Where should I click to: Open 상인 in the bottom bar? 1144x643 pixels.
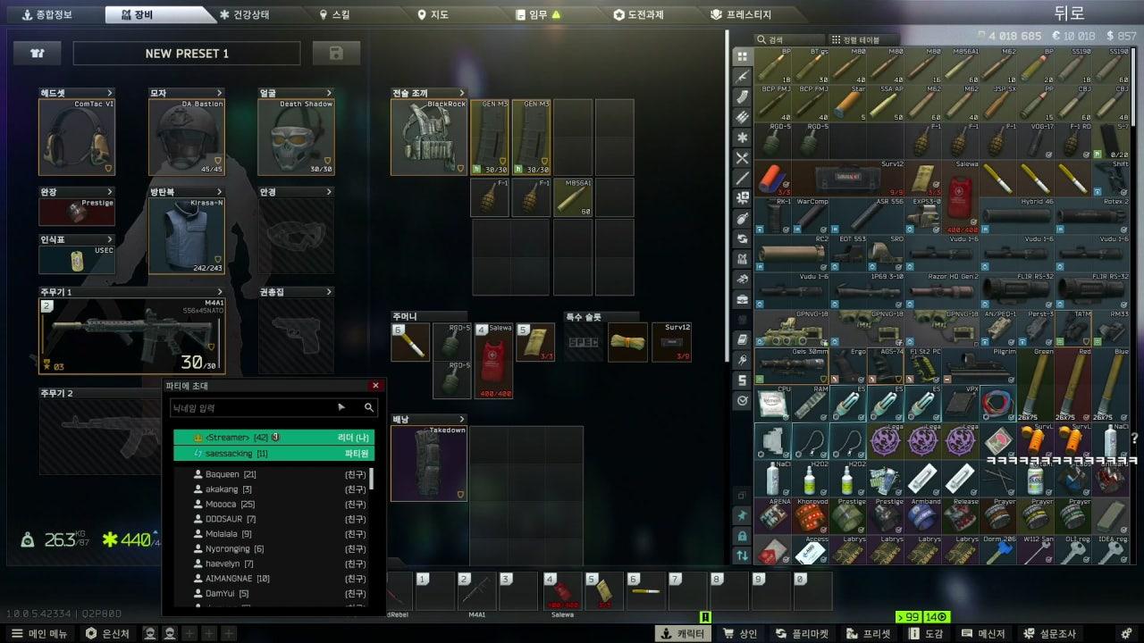tap(740, 633)
